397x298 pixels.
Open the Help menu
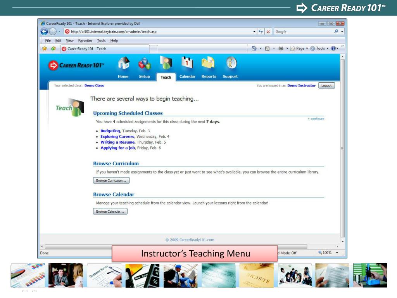click(x=114, y=40)
